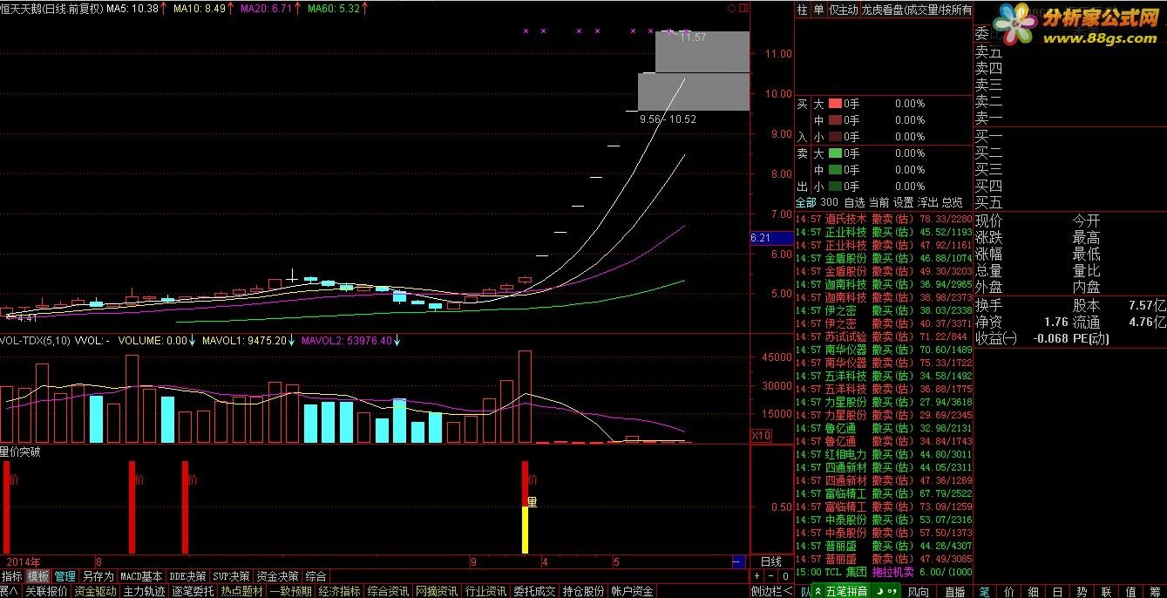
Task: Expand the bottom panel with 展∧
Action: pyautogui.click(x=10, y=591)
